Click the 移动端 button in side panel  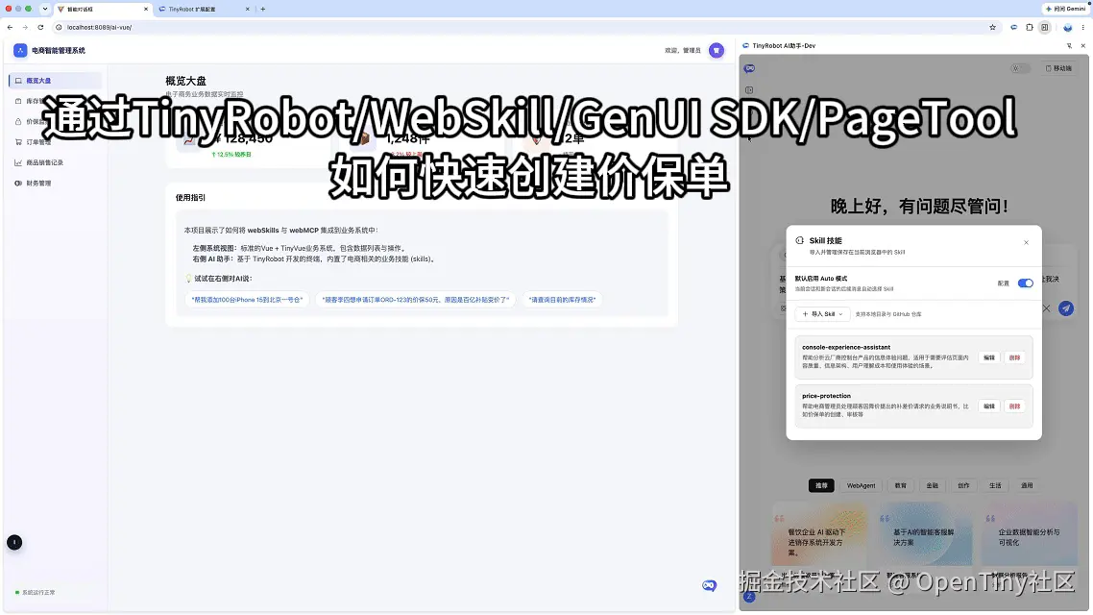[x=1058, y=68]
